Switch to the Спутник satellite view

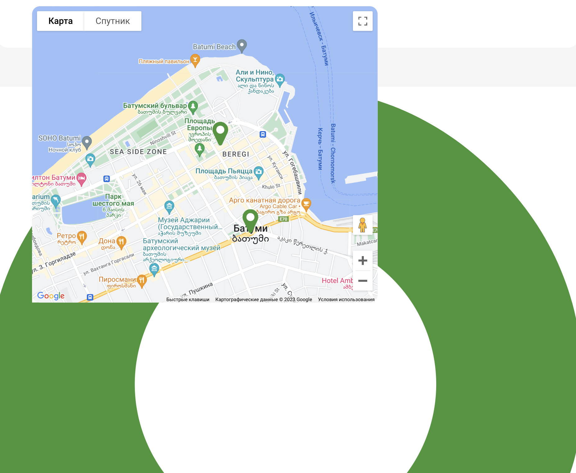pyautogui.click(x=113, y=21)
